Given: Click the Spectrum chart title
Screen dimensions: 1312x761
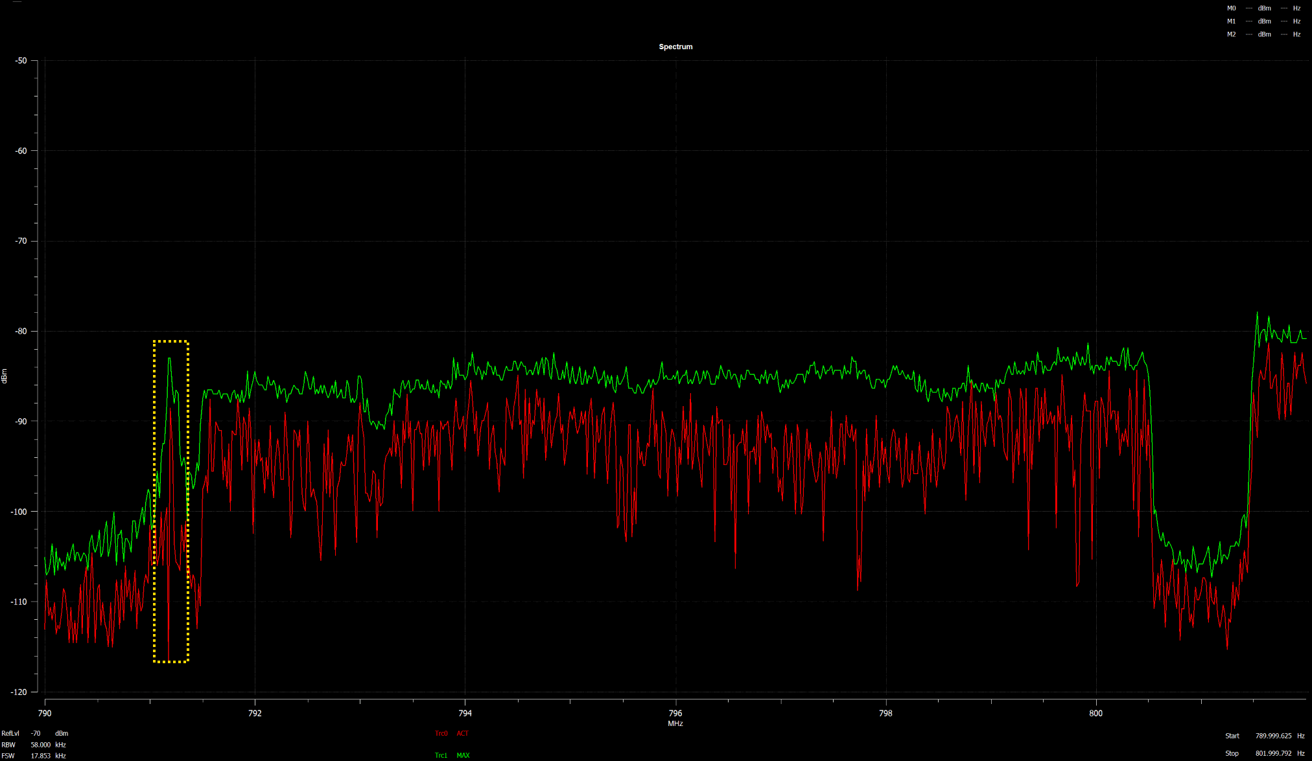Looking at the screenshot, I should point(675,47).
